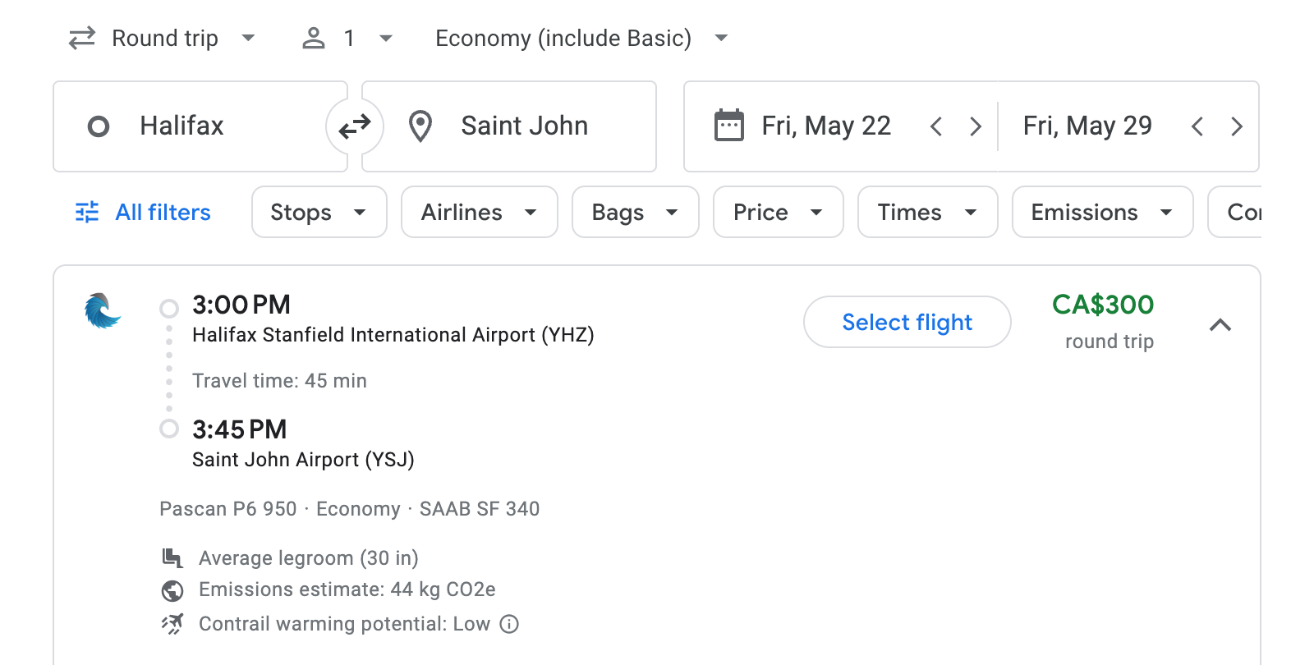This screenshot has height=665, width=1314.
Task: Click the emissions estimate globe icon
Action: (x=172, y=589)
